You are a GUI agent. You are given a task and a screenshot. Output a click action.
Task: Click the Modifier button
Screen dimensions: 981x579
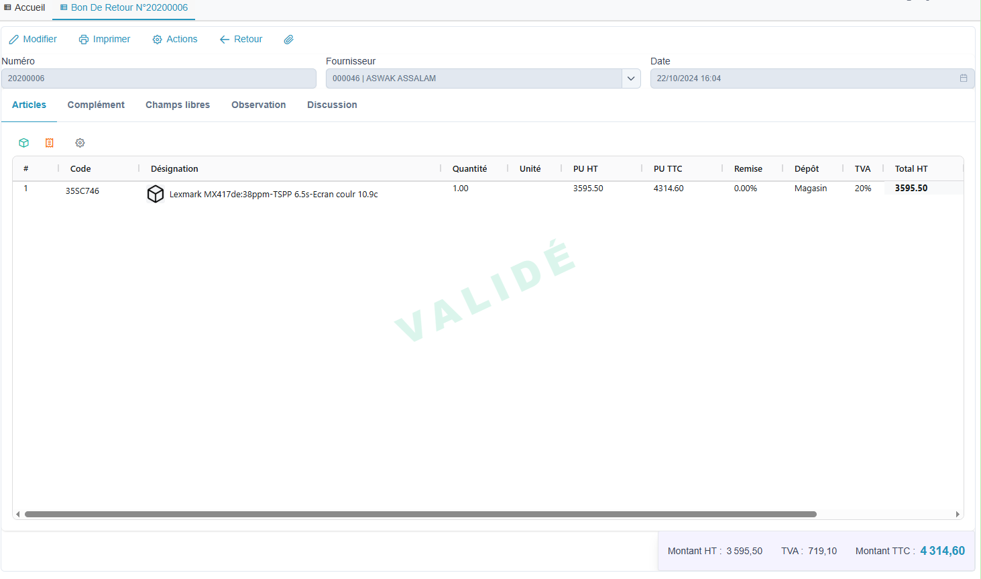click(x=33, y=40)
